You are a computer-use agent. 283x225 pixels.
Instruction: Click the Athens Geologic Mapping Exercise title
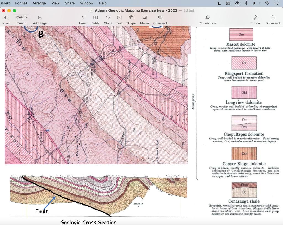(x=135, y=10)
